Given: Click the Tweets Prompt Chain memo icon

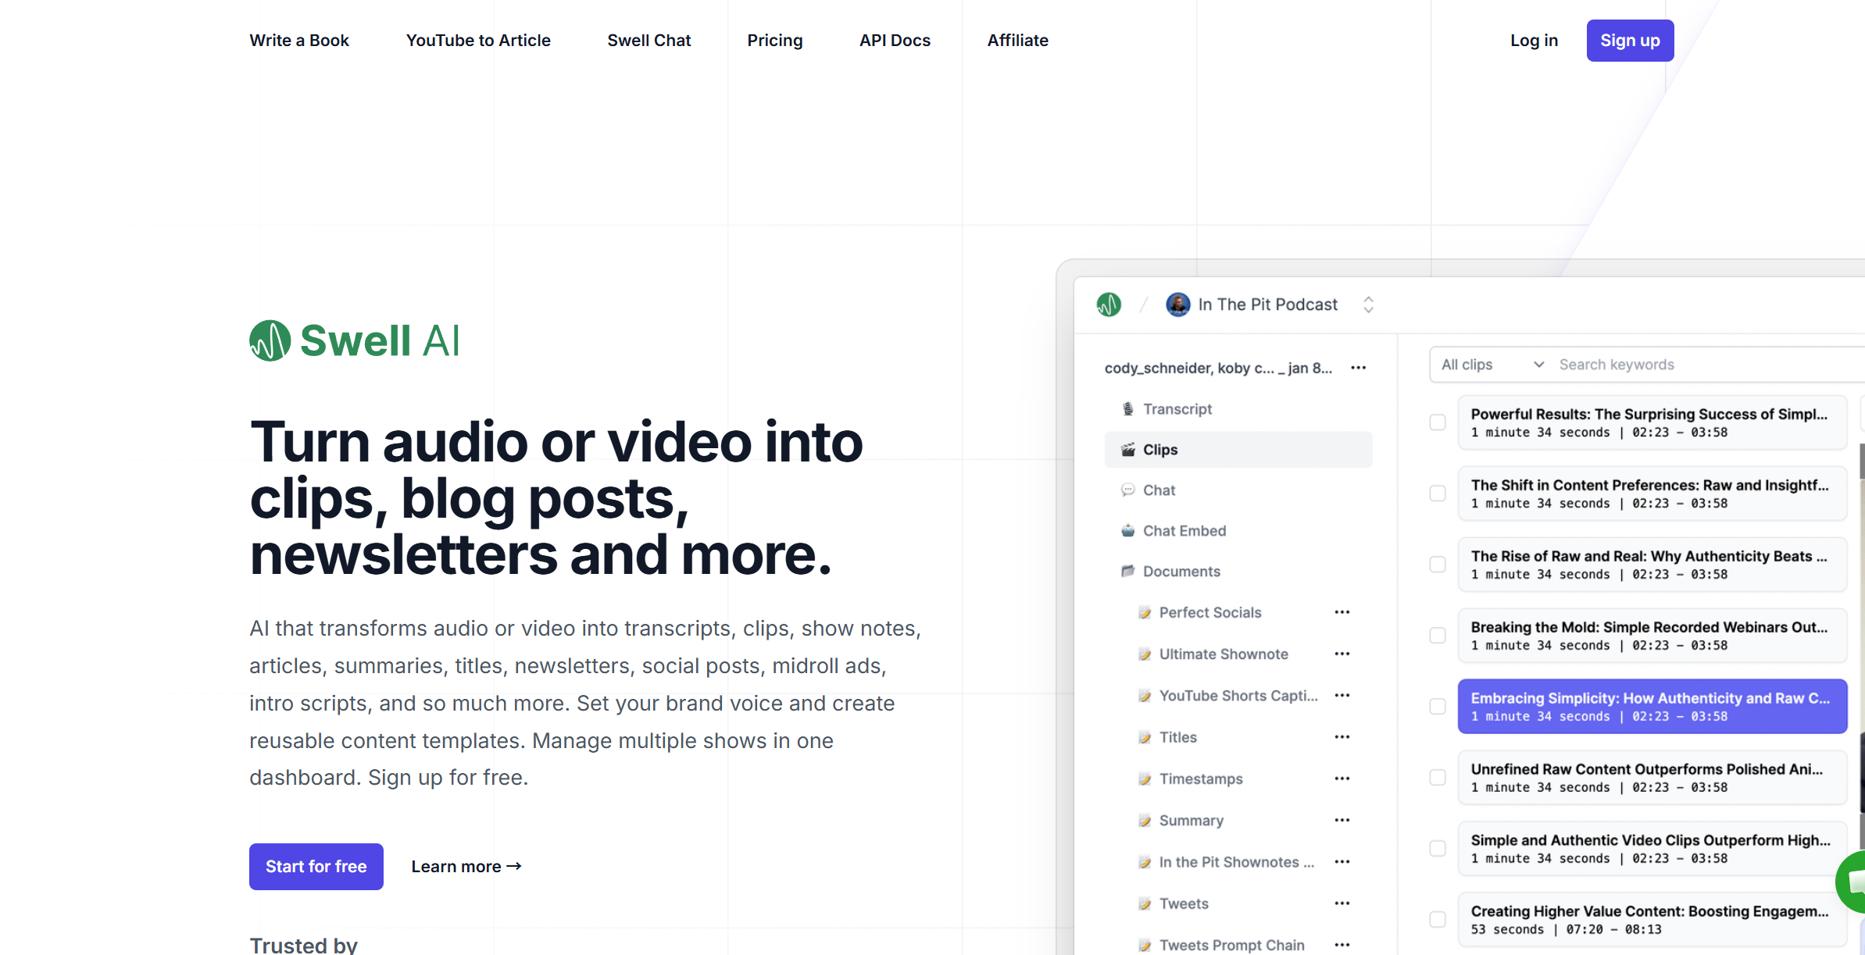Looking at the screenshot, I should coord(1145,946).
